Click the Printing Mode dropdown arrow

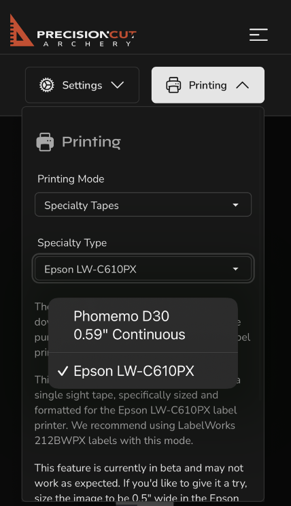[235, 205]
